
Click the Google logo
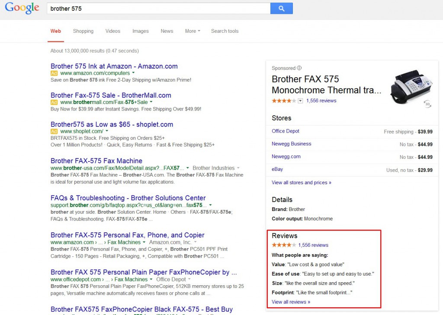[x=22, y=8]
